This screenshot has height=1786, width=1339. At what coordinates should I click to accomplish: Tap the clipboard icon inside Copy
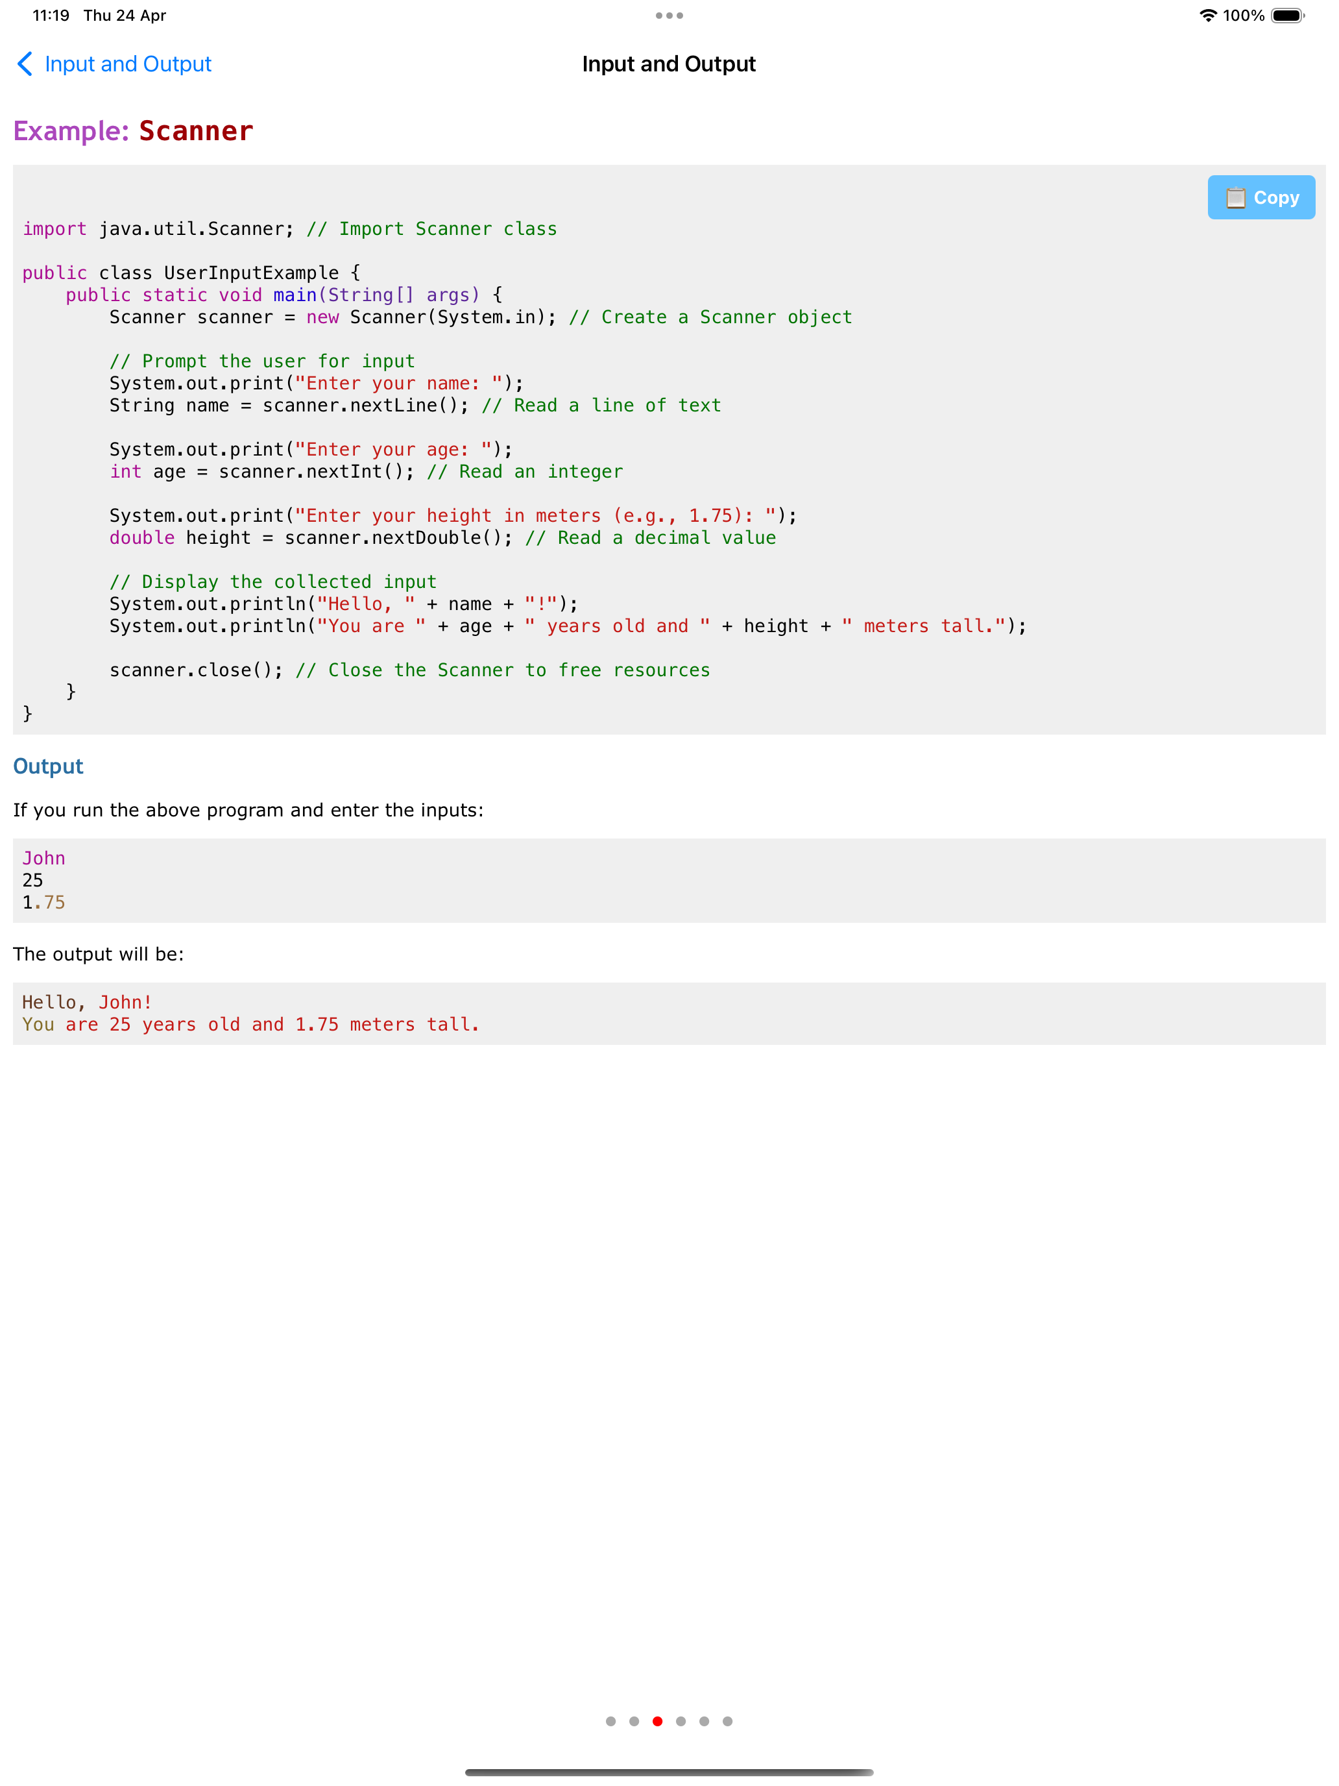[x=1235, y=198]
